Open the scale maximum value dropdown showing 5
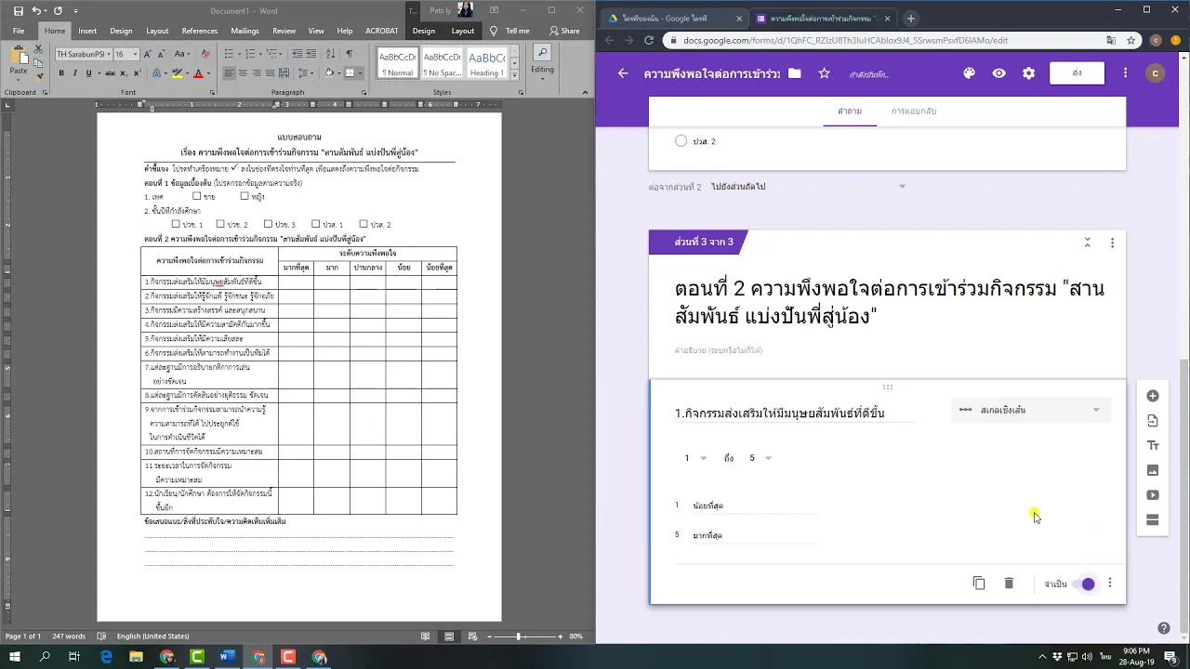 point(760,458)
